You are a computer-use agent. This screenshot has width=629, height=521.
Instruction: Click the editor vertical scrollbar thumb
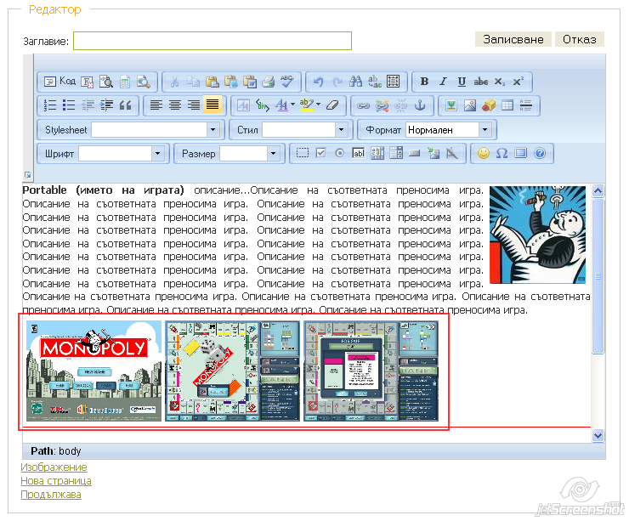598,276
